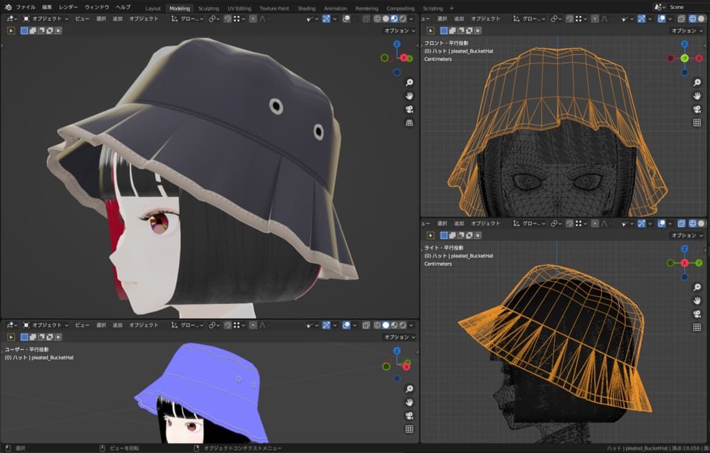
Task: Click the camera icon in the front wireframe viewport
Action: coord(697,109)
